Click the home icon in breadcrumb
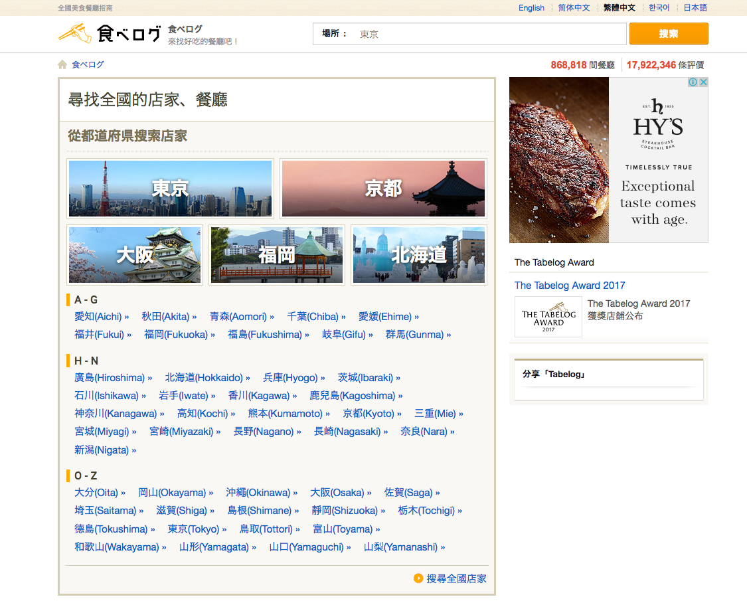This screenshot has height=601, width=747. click(x=62, y=64)
